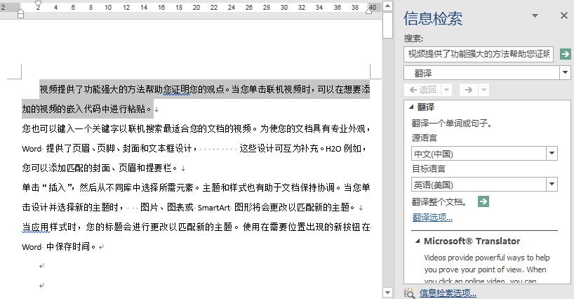Open the 信息检索选项 link
The height and width of the screenshot is (299, 574).
[448, 293]
